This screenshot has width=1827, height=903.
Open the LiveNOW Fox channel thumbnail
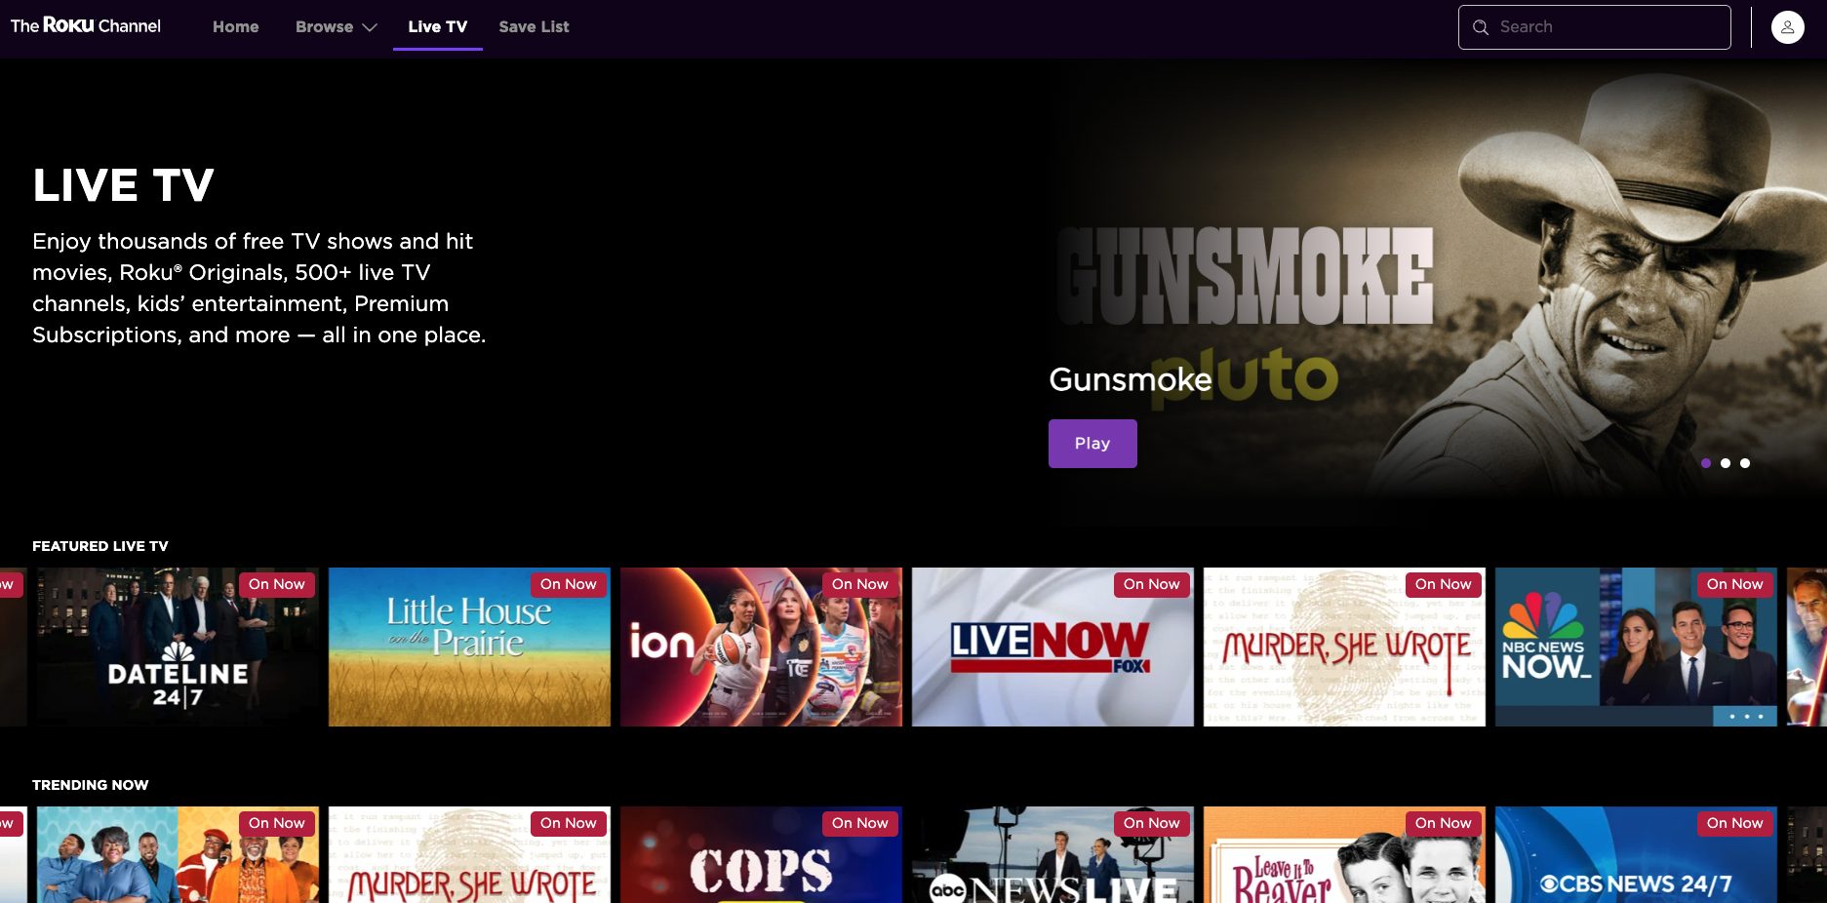pyautogui.click(x=1053, y=647)
